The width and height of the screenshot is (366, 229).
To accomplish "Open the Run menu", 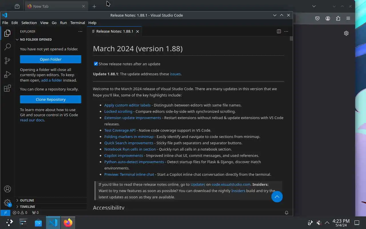I will point(63,23).
